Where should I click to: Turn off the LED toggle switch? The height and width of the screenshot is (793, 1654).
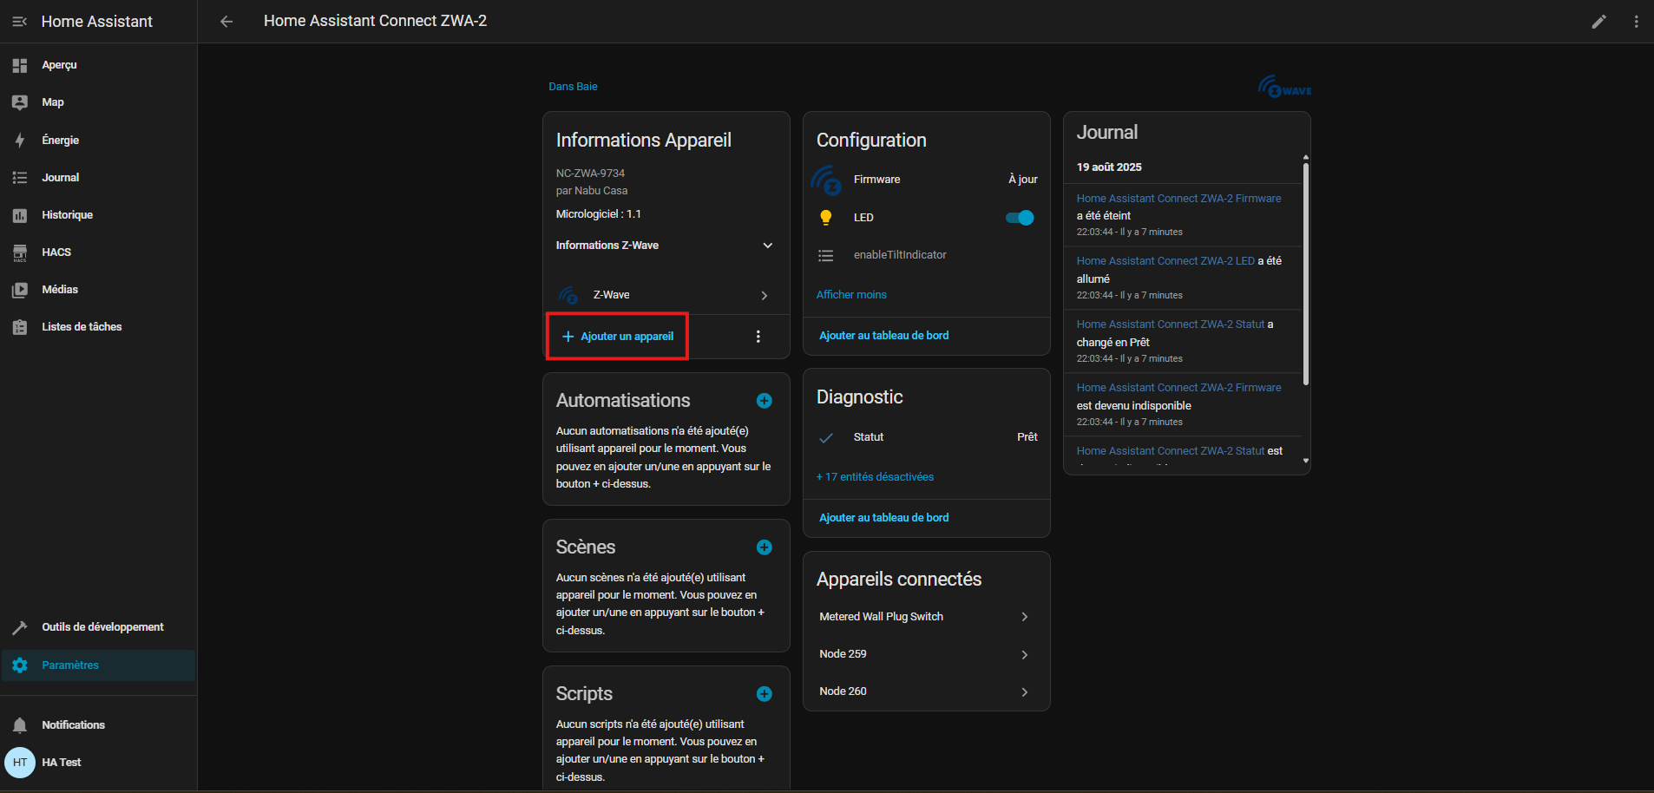coord(1021,218)
